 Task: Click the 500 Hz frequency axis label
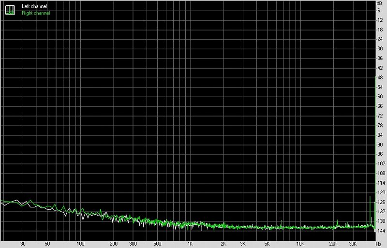pyautogui.click(x=157, y=244)
